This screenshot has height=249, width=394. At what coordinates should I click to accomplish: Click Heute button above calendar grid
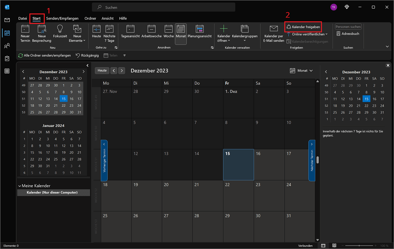(x=102, y=71)
